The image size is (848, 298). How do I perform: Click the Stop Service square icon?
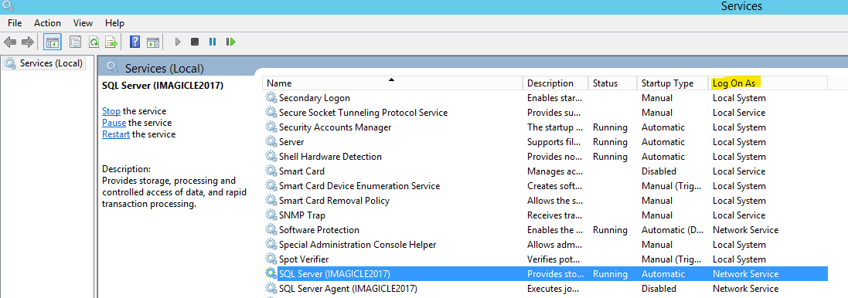point(195,42)
